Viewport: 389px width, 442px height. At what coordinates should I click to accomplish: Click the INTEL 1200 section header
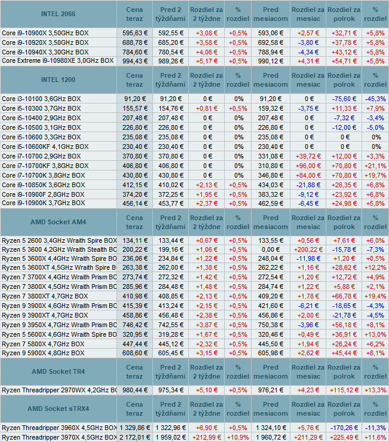[59, 80]
